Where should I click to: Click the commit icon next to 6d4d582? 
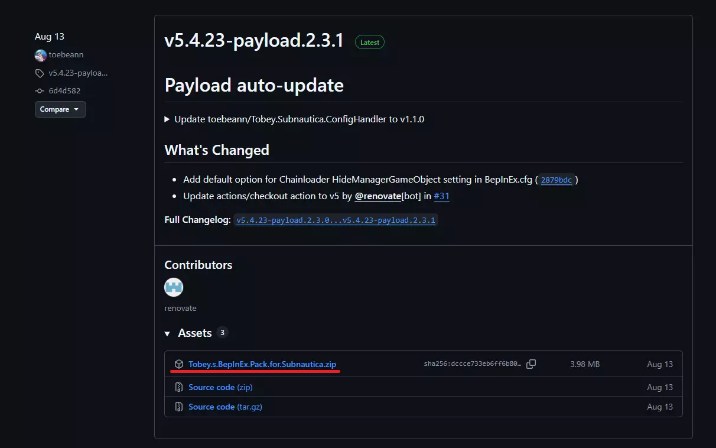40,91
